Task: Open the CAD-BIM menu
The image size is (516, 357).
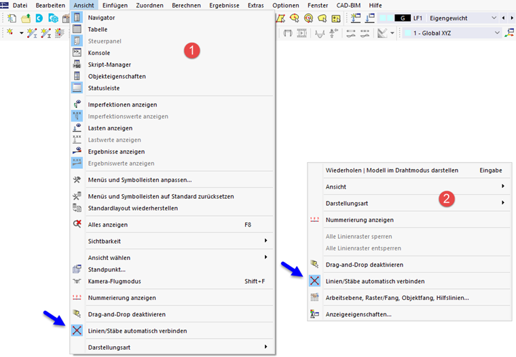Action: [348, 5]
